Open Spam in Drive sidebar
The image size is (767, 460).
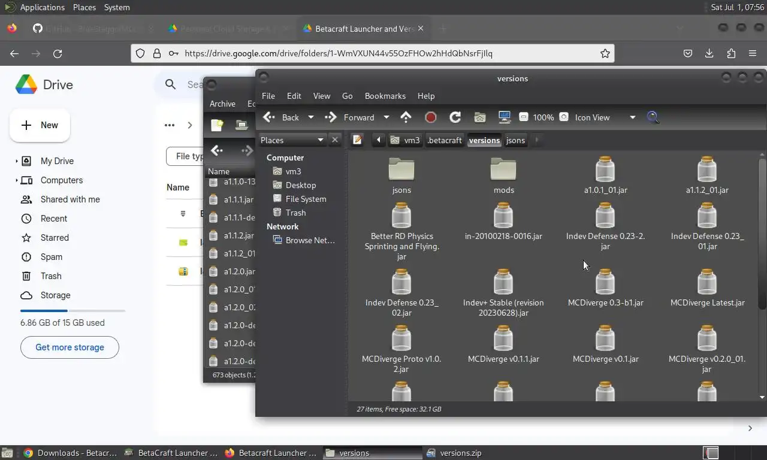(52, 257)
